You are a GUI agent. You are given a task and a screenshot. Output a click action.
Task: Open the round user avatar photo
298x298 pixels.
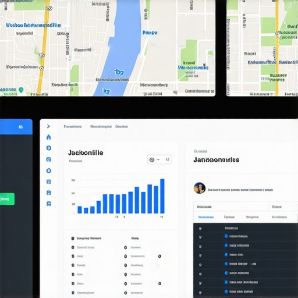click(x=200, y=188)
